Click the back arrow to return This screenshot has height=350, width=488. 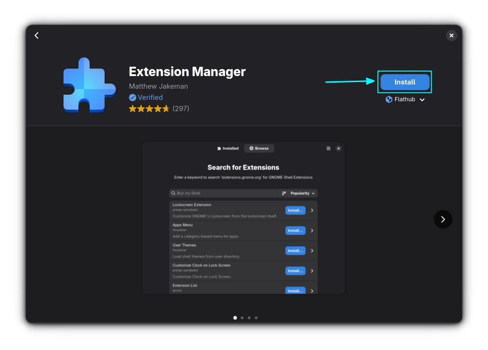point(36,35)
